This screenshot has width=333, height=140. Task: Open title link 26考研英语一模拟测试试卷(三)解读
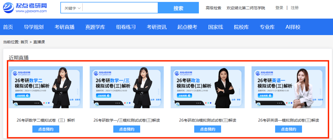[x=289, y=120]
